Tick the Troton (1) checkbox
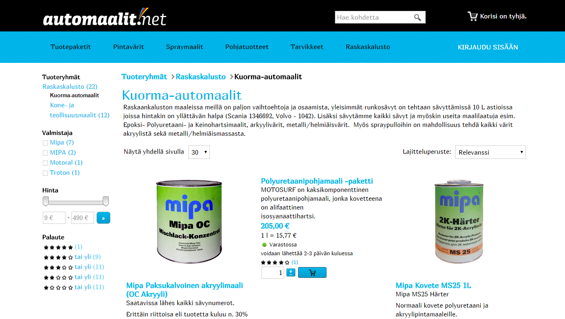 [x=45, y=173]
